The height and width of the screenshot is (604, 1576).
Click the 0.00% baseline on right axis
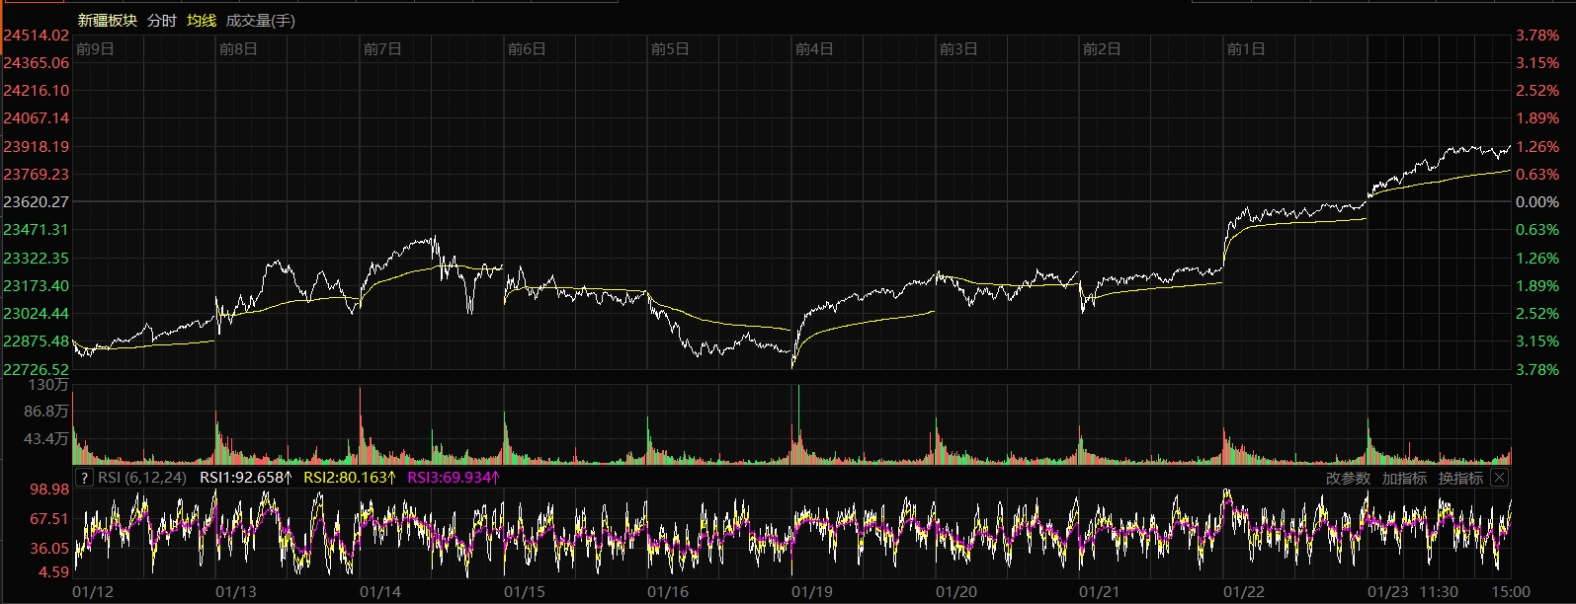(1537, 202)
